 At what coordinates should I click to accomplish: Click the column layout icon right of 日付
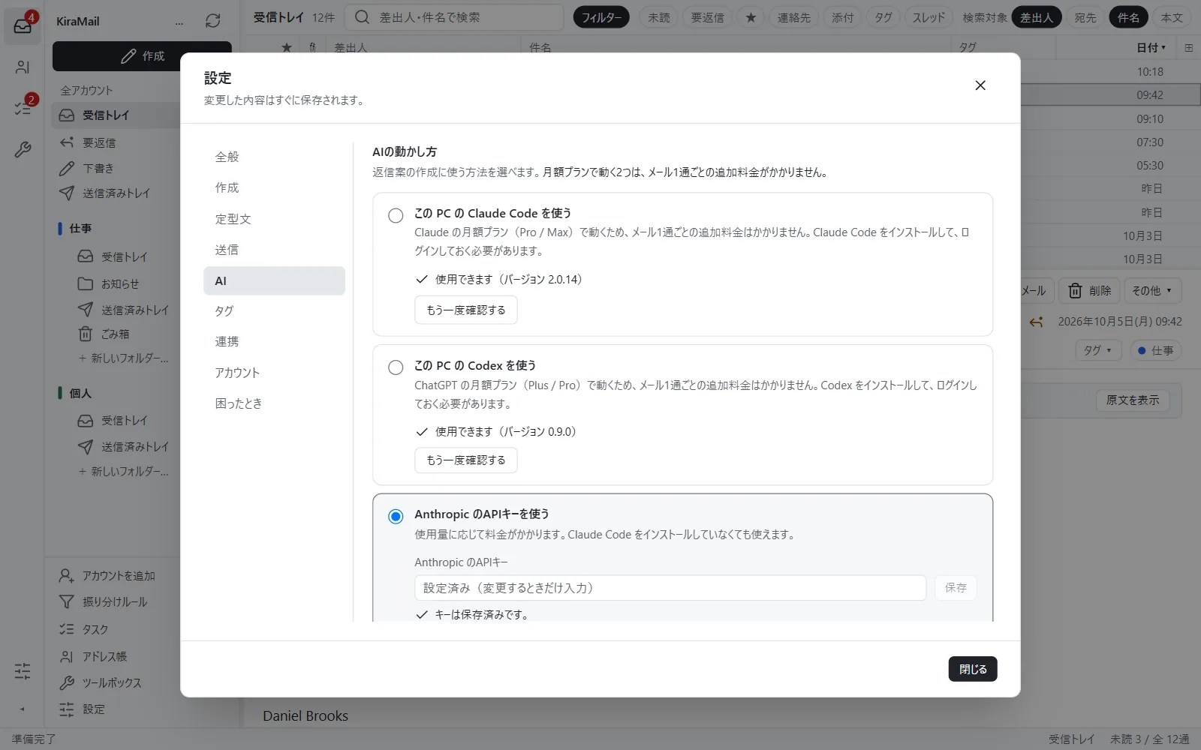(1189, 48)
